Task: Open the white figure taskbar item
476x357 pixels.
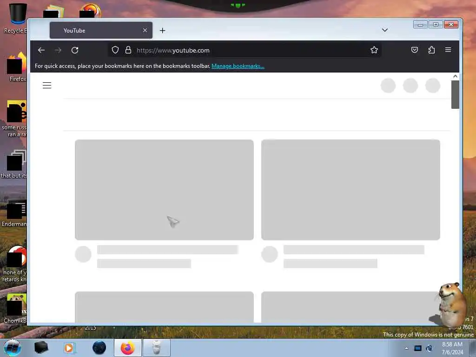Action: [156, 348]
